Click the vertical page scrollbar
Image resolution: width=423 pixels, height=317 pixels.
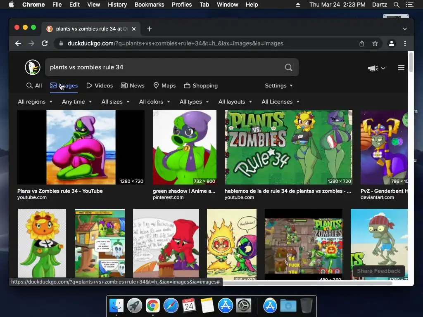point(411,63)
